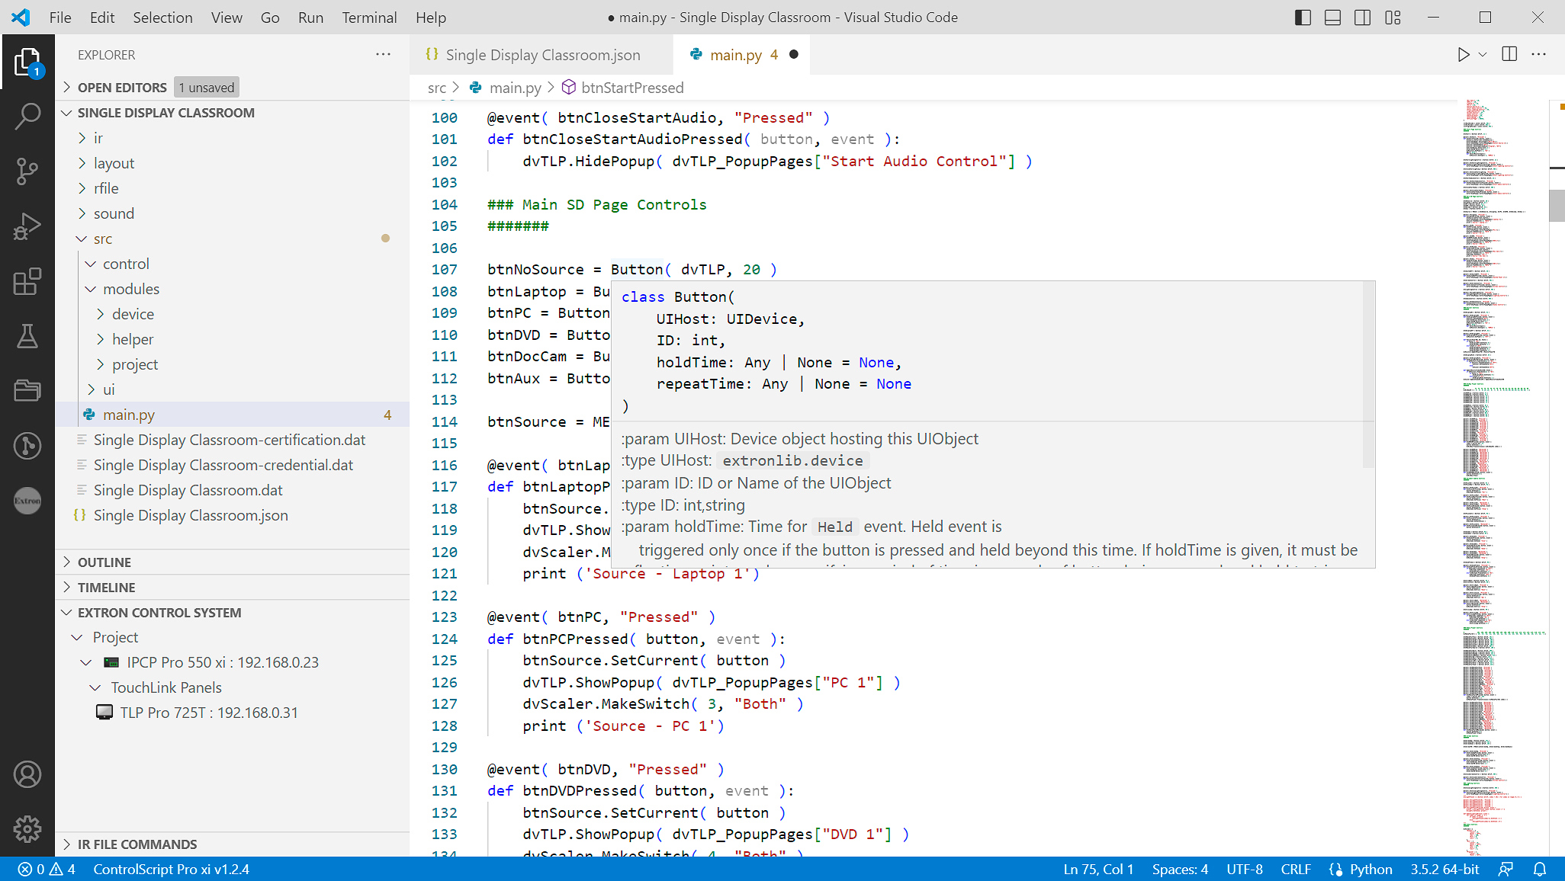
Task: Select the Single Display Classroom.json tab
Action: click(x=541, y=53)
